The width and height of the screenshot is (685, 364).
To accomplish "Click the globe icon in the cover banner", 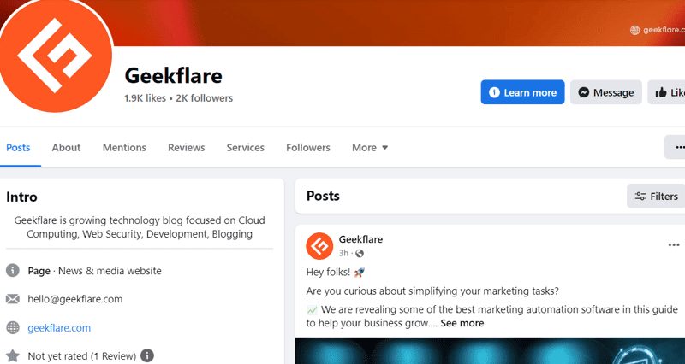I will point(634,30).
